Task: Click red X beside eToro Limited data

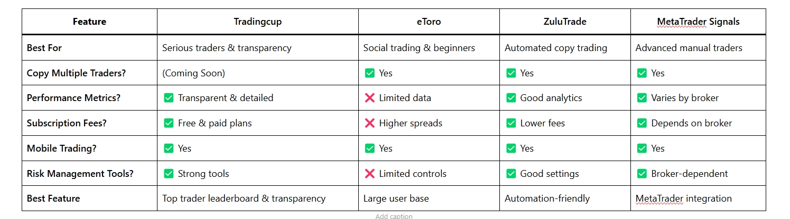Action: [x=370, y=98]
